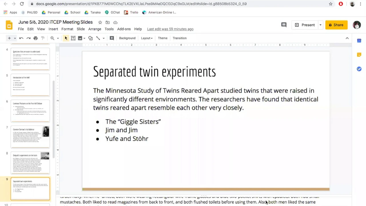The height and width of the screenshot is (206, 366).
Task: Select slide 6 thumbnail
Action: click(30, 111)
